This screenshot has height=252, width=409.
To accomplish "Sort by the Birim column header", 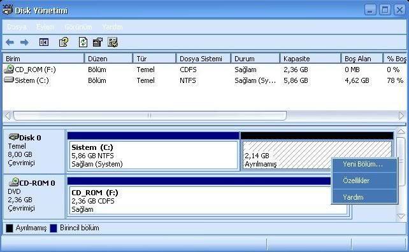I will tap(43, 59).
